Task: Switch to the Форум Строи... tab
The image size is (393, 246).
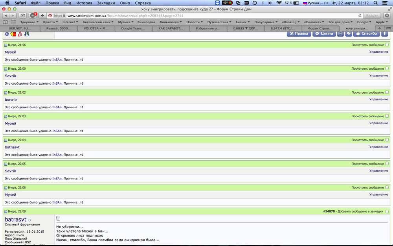Action: point(320,28)
